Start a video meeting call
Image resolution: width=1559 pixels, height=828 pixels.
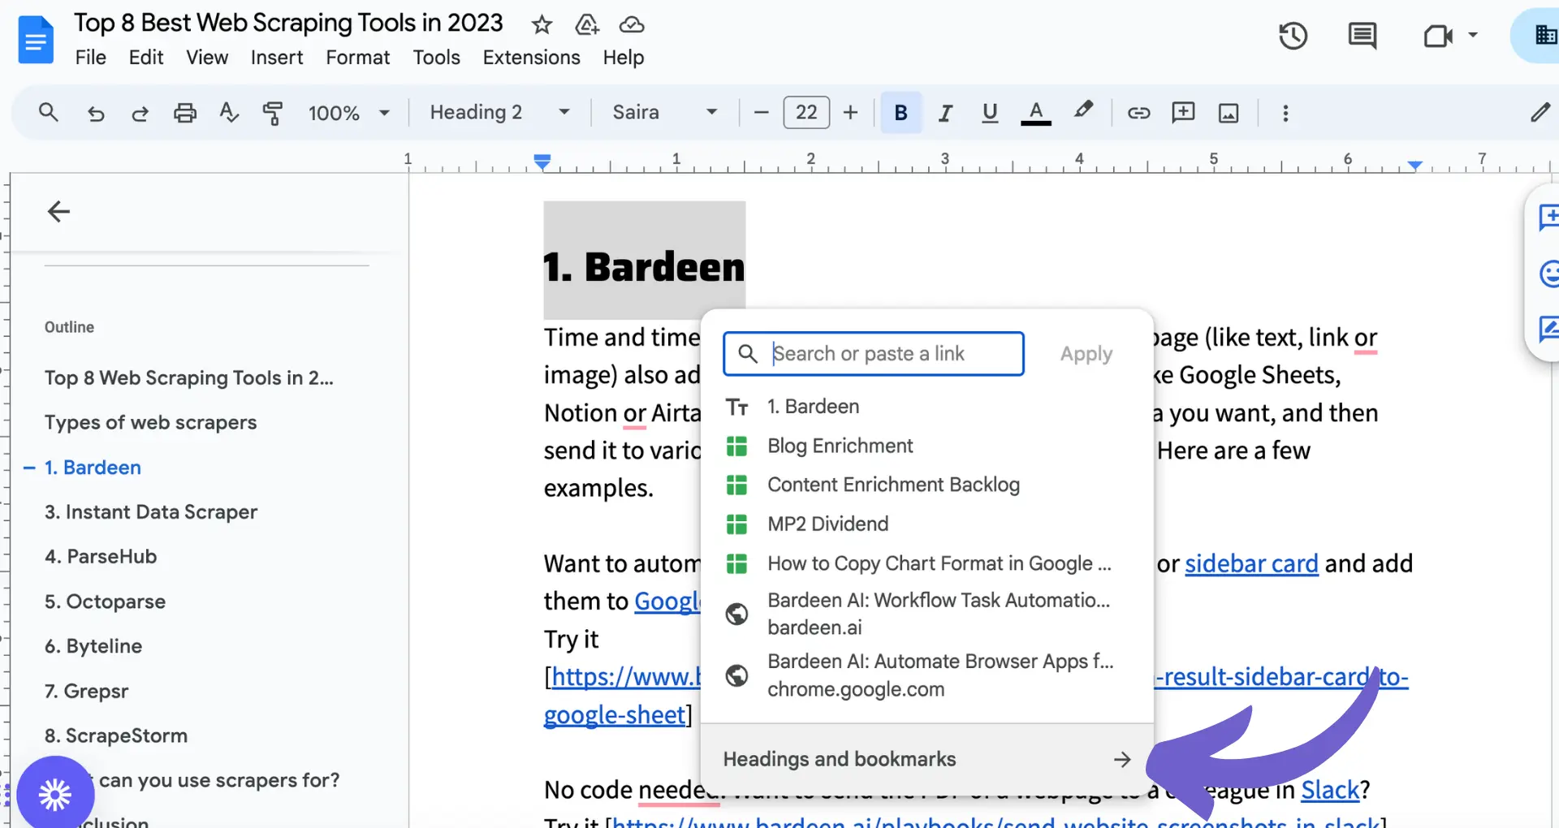click(x=1437, y=36)
